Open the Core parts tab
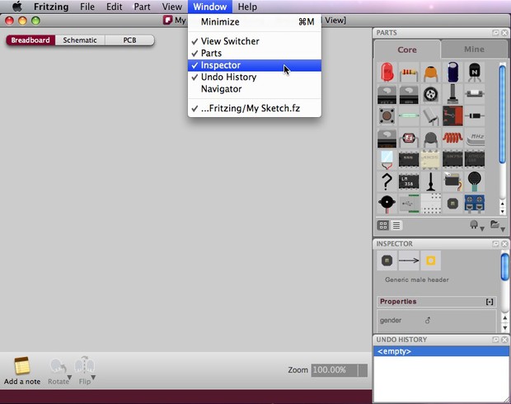This screenshot has height=404, width=511. 407,50
